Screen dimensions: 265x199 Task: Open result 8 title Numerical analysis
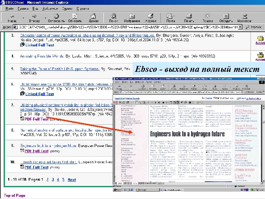click(x=66, y=130)
